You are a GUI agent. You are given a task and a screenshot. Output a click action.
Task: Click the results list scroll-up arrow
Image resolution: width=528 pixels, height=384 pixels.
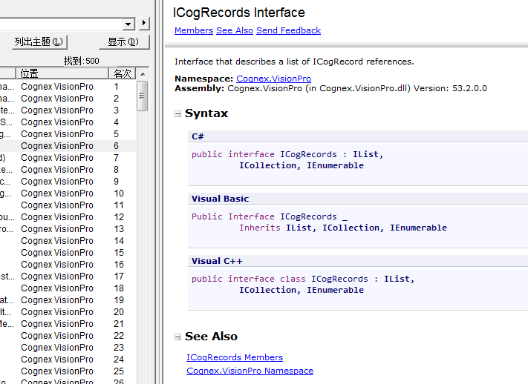coord(143,73)
